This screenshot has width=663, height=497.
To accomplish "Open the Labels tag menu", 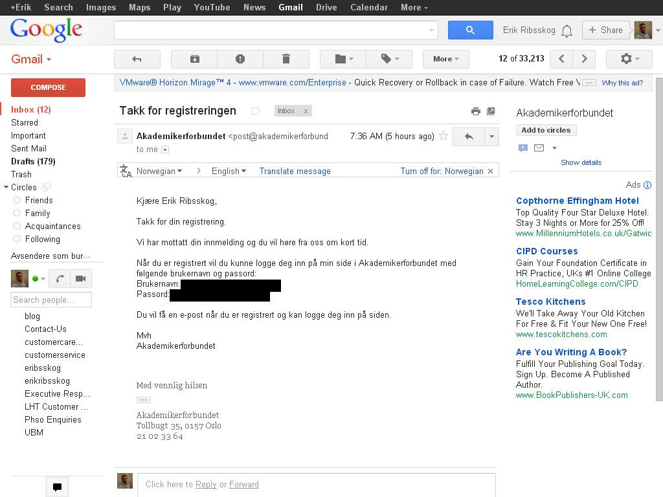I will pyautogui.click(x=389, y=59).
